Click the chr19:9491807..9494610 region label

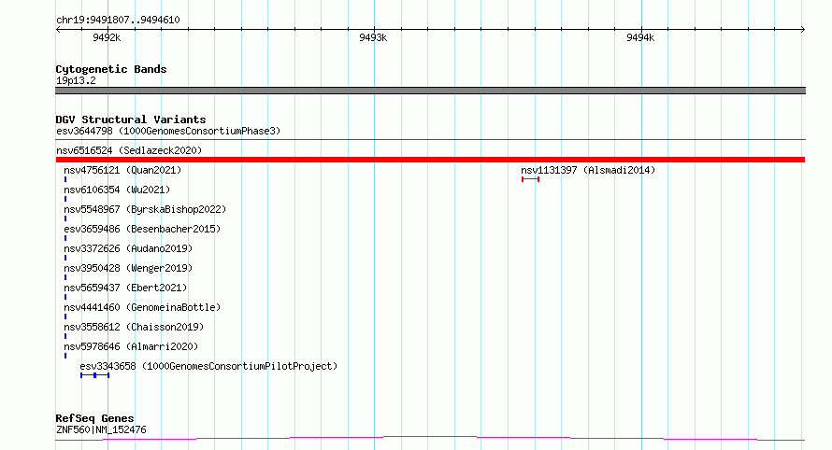pyautogui.click(x=118, y=20)
